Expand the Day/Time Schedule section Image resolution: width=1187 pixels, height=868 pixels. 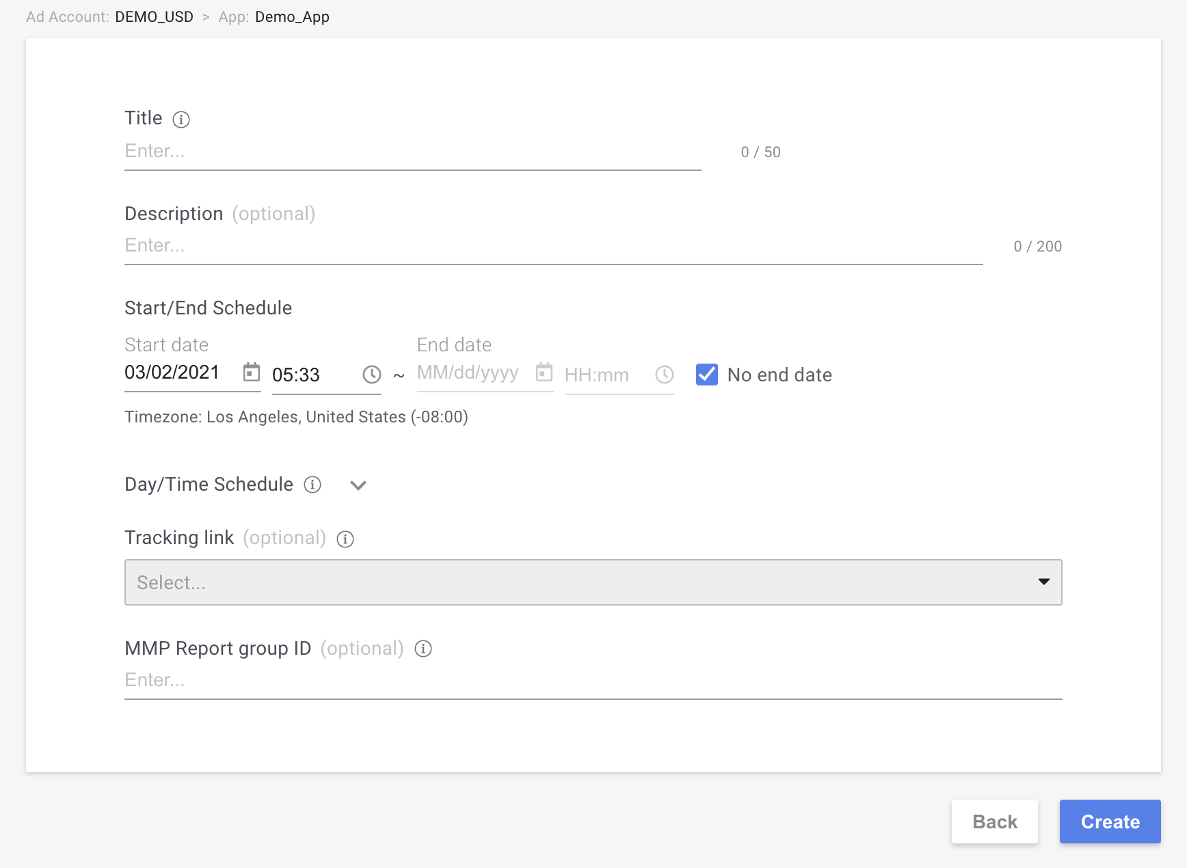[x=358, y=485]
